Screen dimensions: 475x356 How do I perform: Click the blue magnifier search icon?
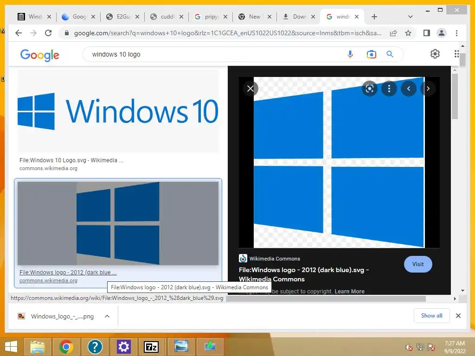390,54
